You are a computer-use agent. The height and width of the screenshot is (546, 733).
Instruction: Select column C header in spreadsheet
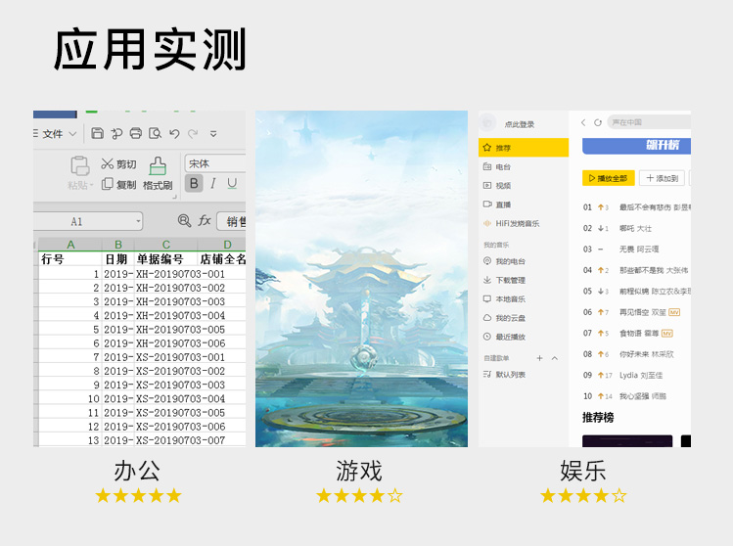(x=165, y=245)
